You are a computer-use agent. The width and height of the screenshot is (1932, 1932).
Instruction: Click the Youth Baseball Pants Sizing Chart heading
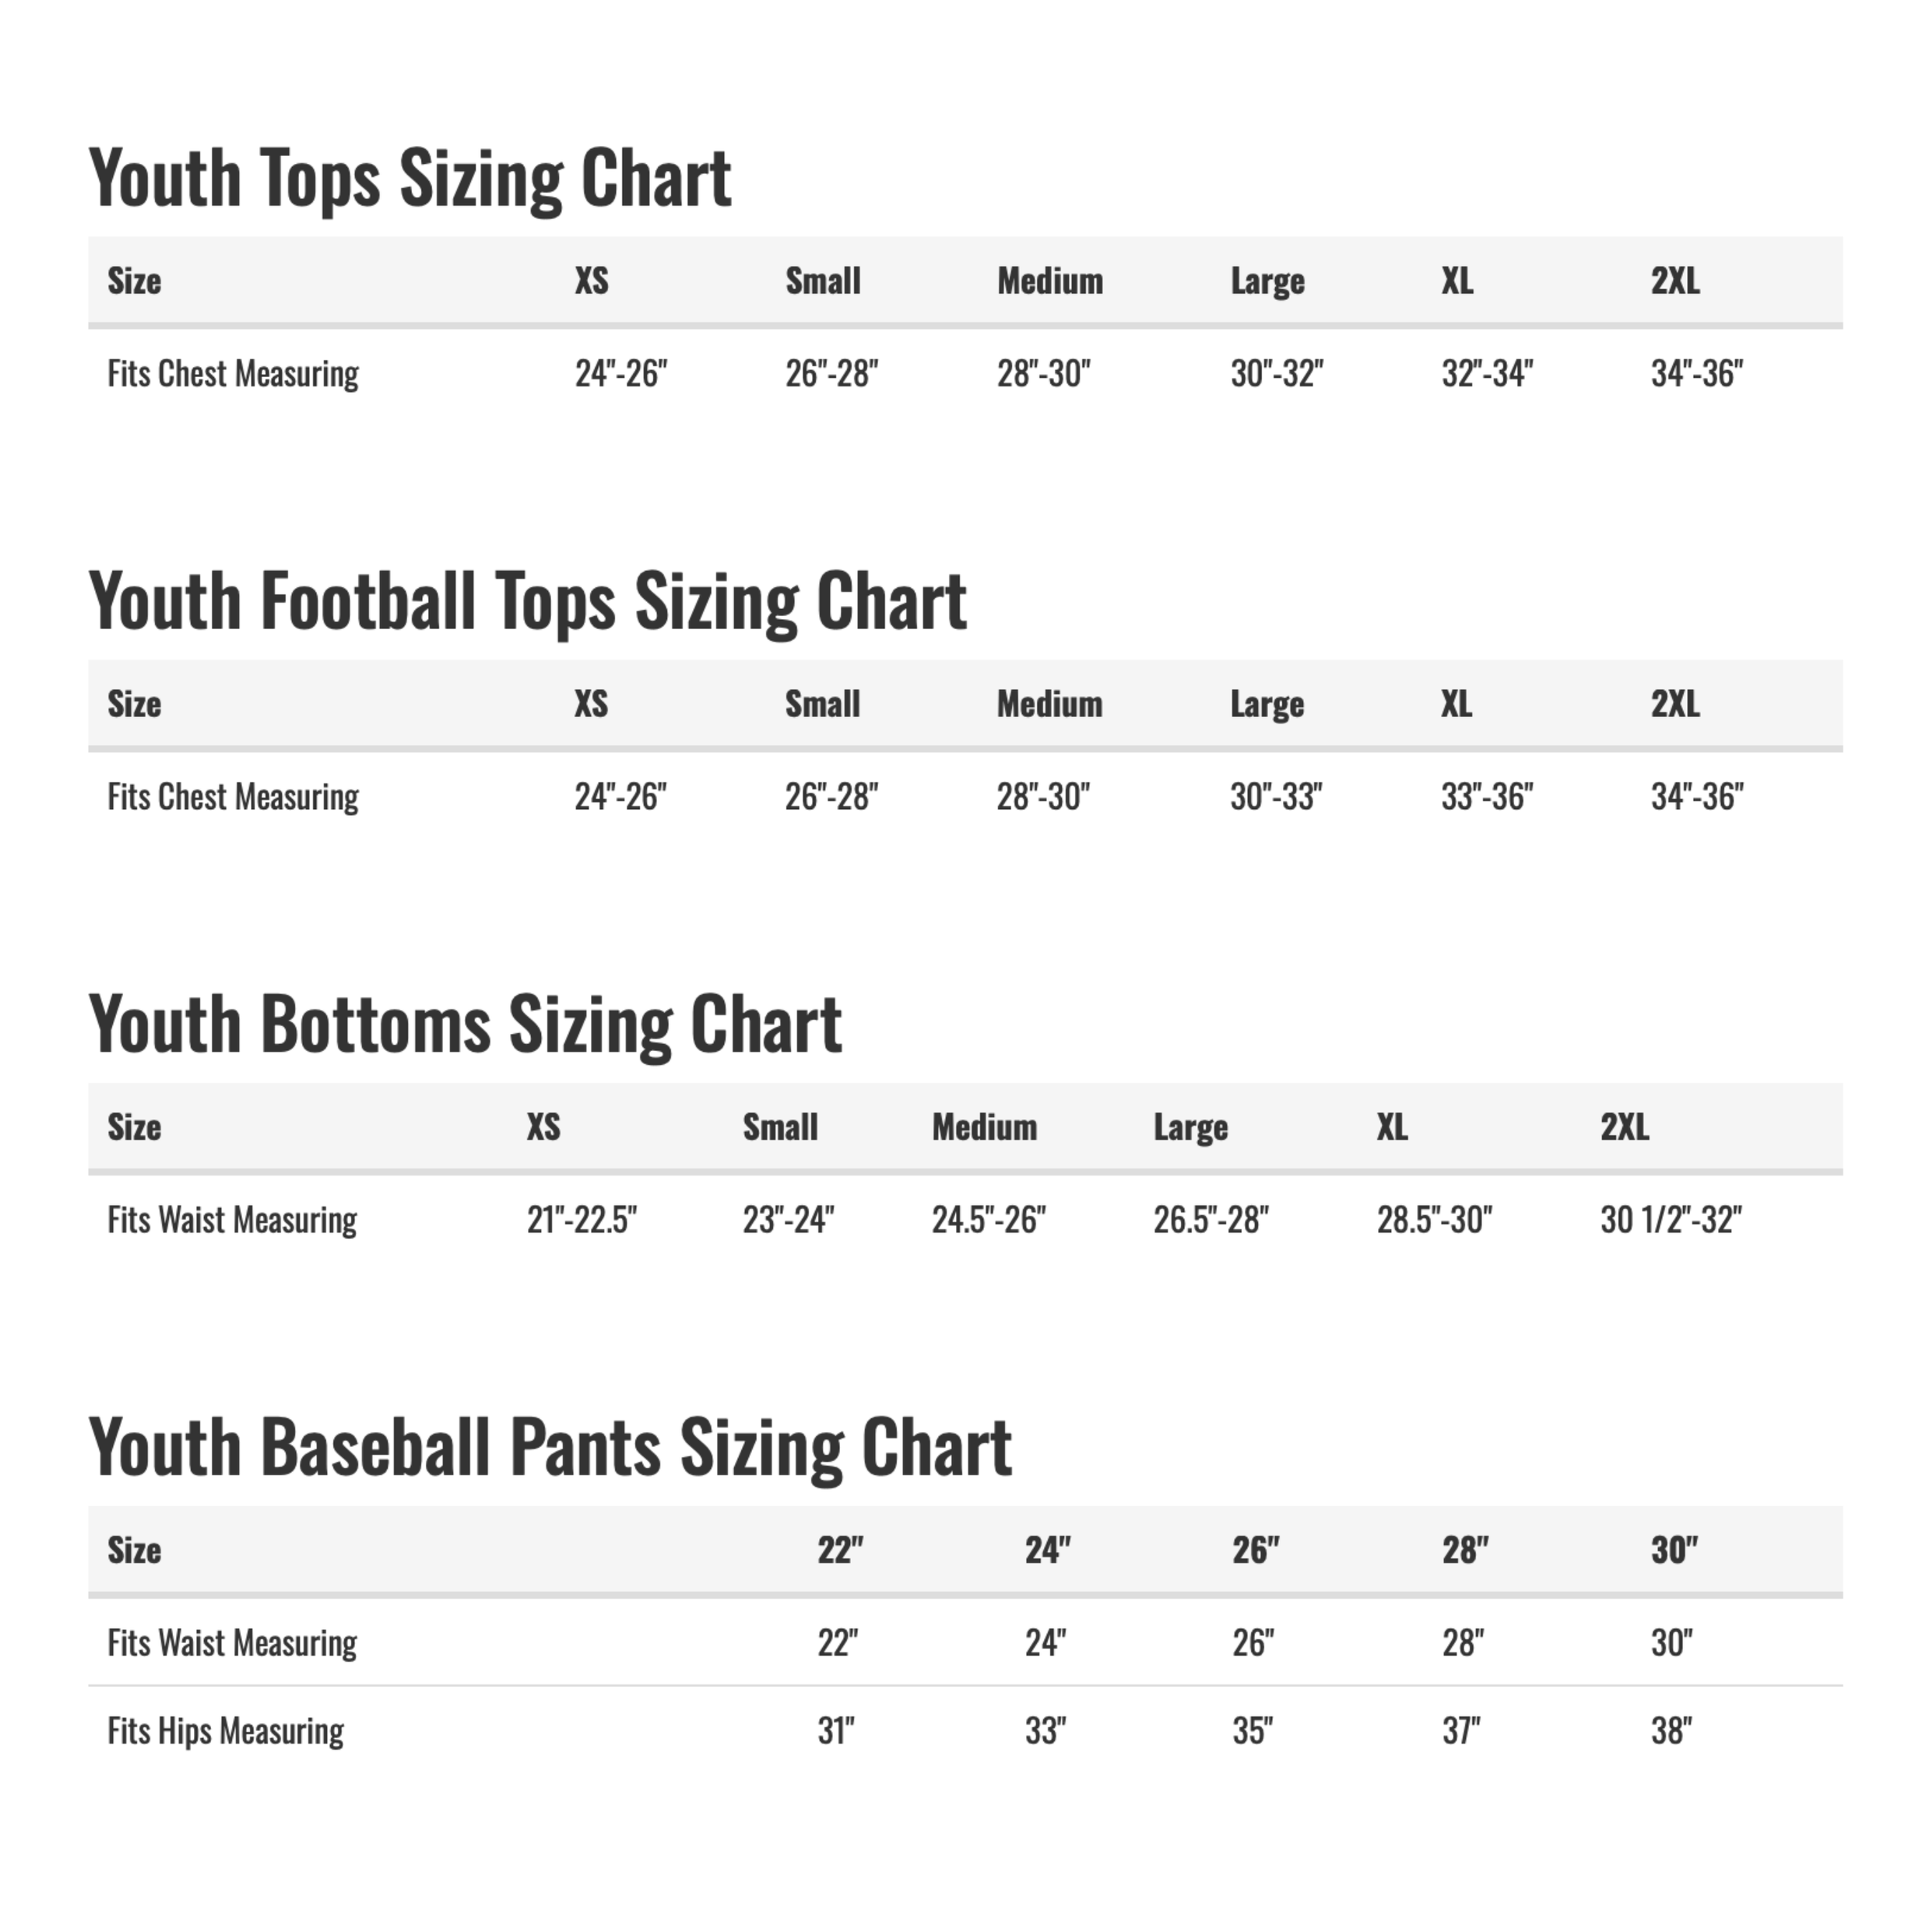[550, 1448]
